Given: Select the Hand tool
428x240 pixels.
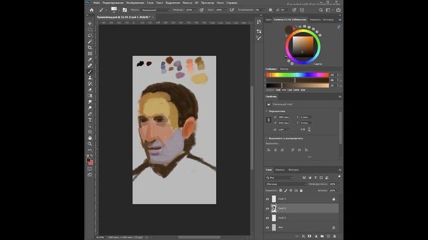Looking at the screenshot, I should (90, 138).
